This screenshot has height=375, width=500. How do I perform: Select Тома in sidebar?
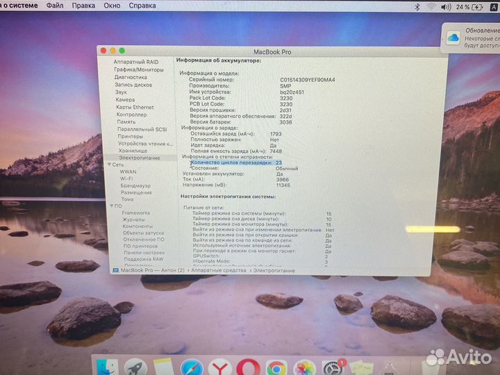[x=127, y=199]
